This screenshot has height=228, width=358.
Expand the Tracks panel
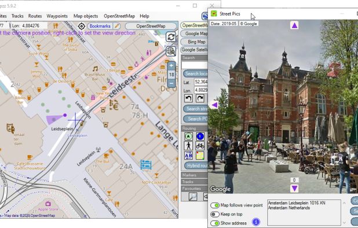click(195, 182)
